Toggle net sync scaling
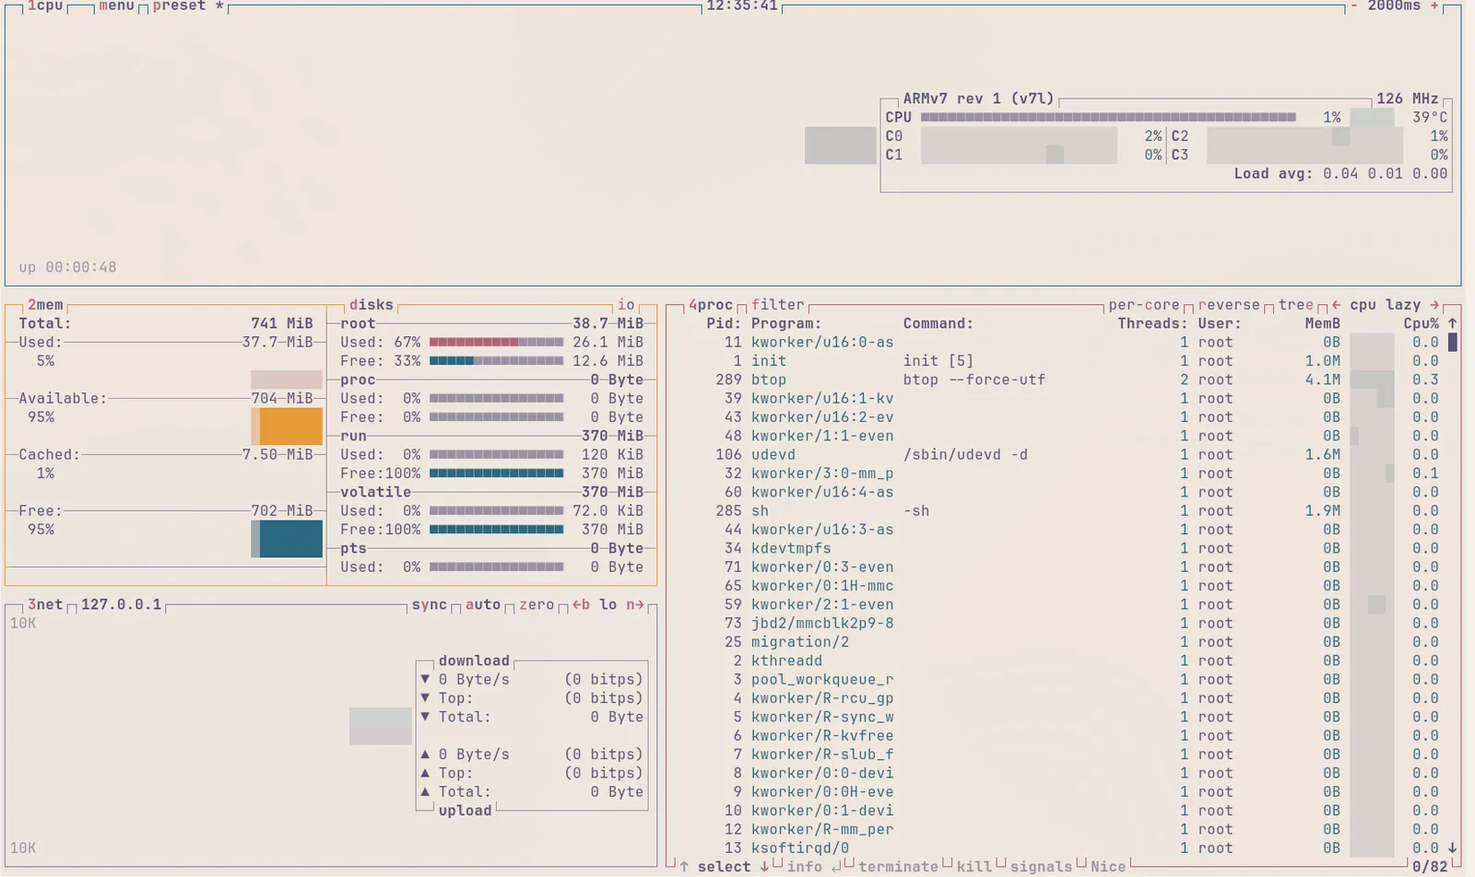Image resolution: width=1475 pixels, height=877 pixels. (x=429, y=604)
